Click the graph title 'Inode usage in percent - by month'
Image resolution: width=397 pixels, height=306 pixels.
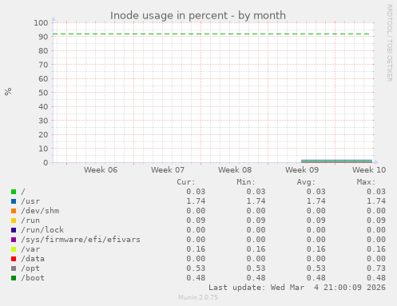(x=198, y=15)
